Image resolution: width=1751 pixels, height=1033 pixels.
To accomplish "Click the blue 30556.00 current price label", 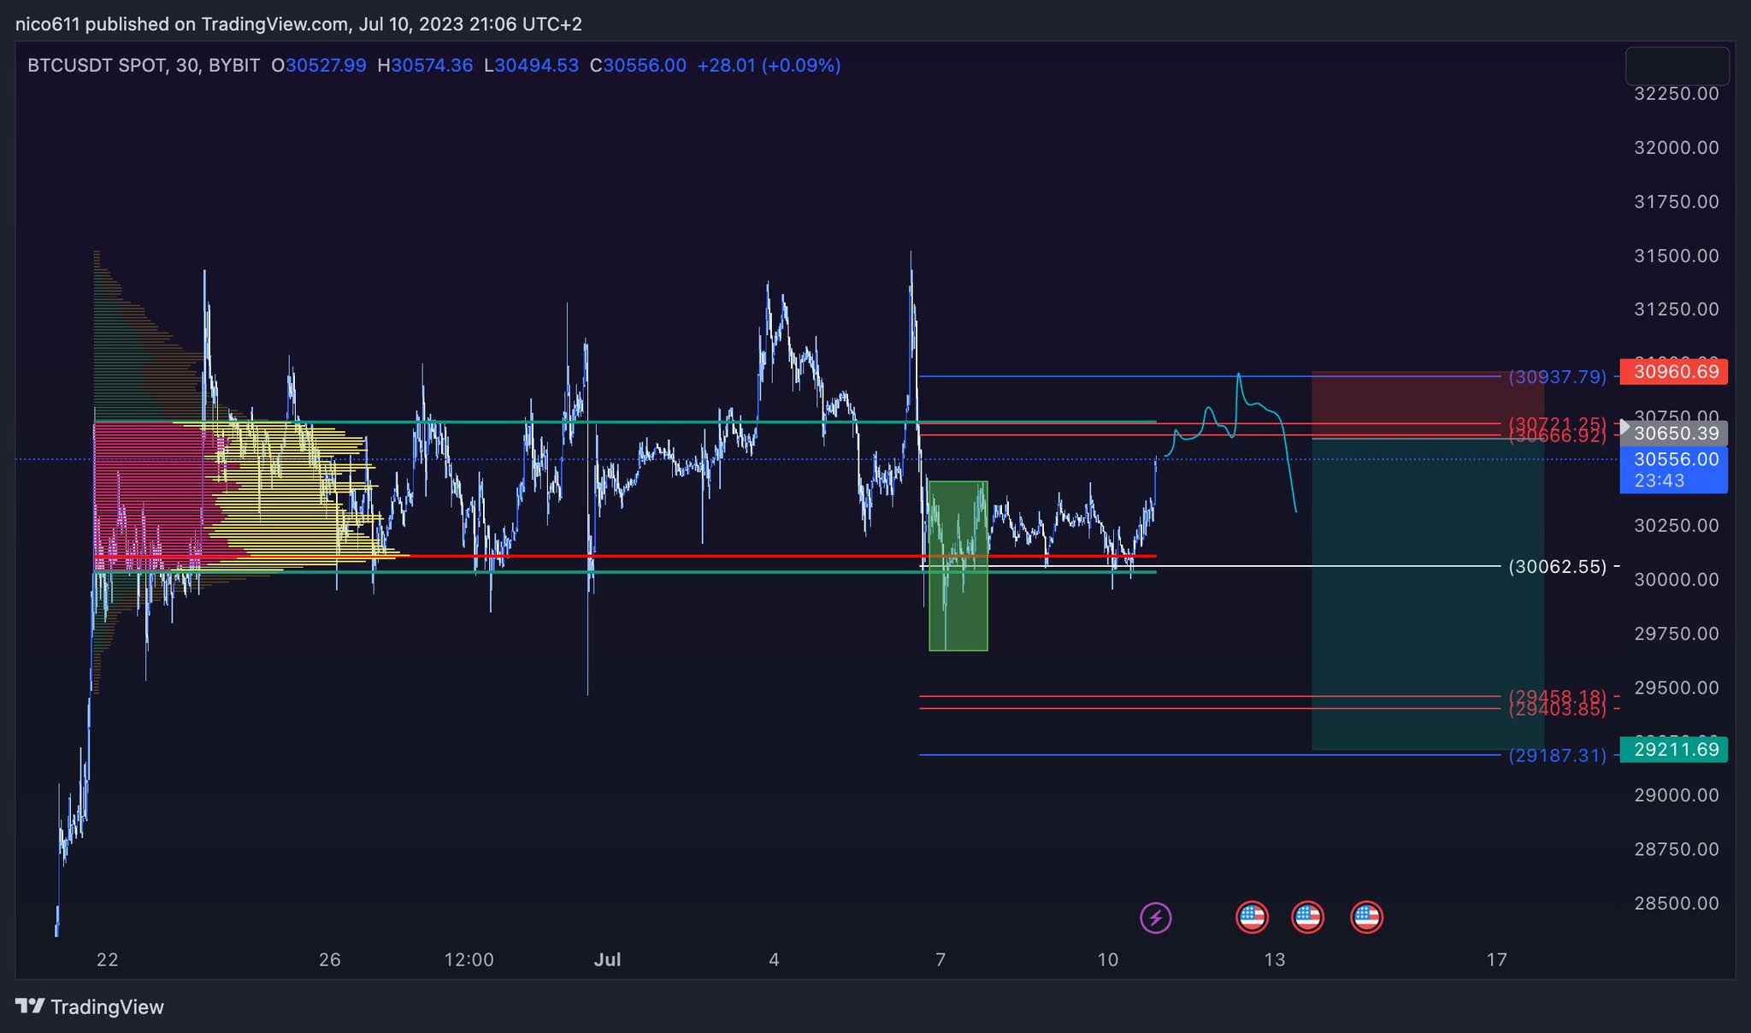I will (x=1675, y=469).
